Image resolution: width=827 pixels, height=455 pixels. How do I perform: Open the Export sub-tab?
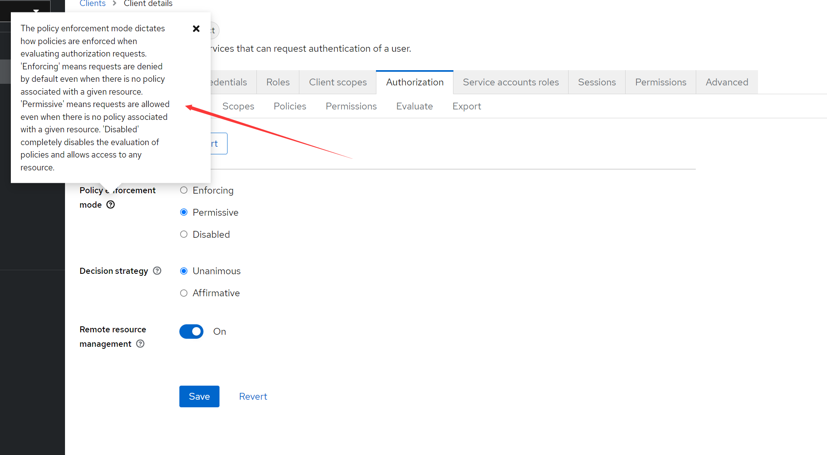[x=467, y=106]
